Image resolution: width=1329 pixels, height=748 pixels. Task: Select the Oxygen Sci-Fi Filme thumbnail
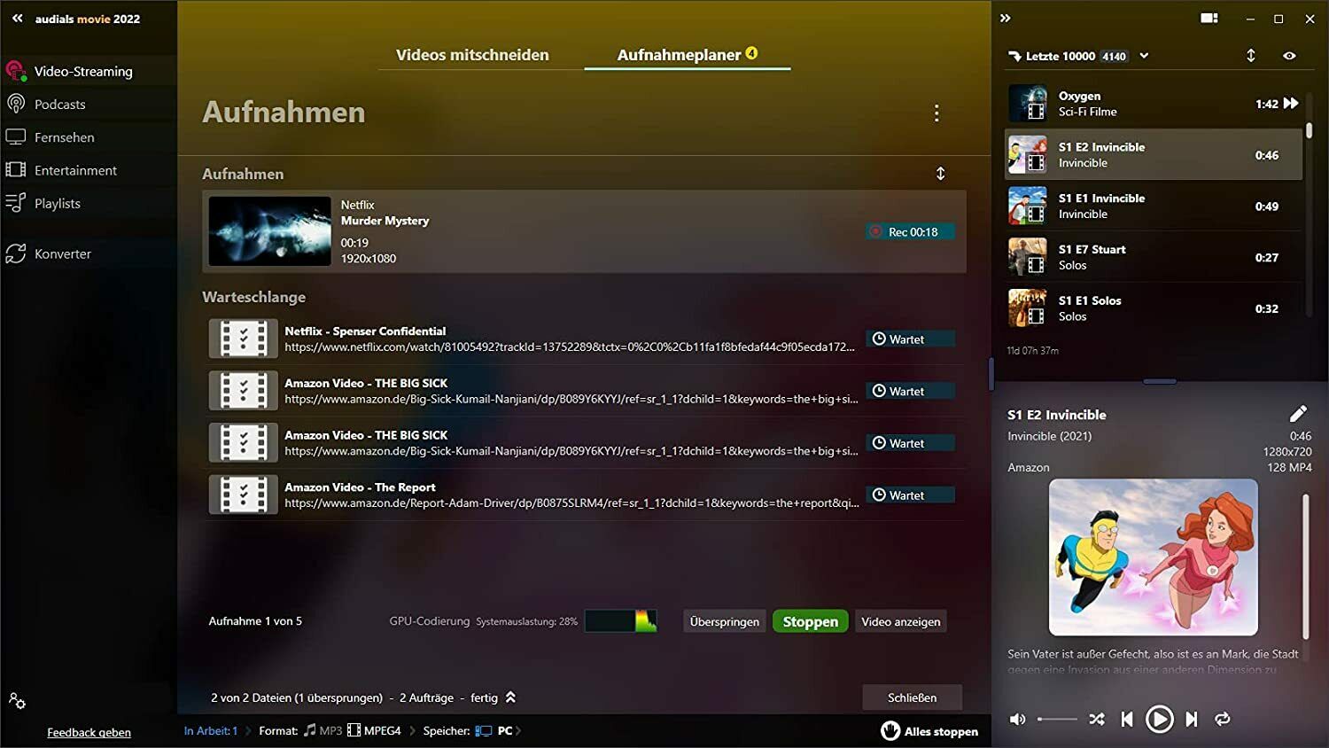click(x=1028, y=104)
